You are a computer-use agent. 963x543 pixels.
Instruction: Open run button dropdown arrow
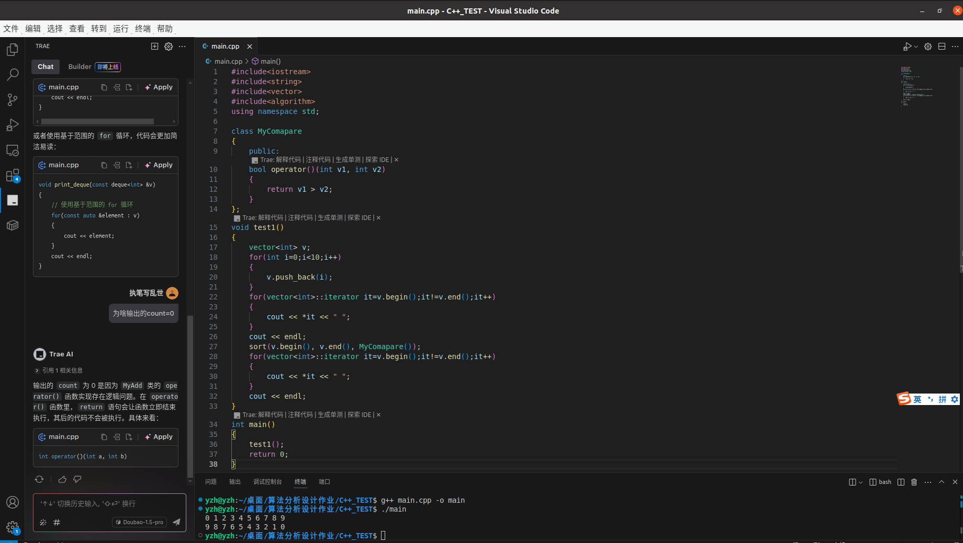916,47
